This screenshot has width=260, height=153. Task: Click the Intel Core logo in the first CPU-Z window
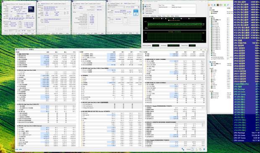coord(31,9)
